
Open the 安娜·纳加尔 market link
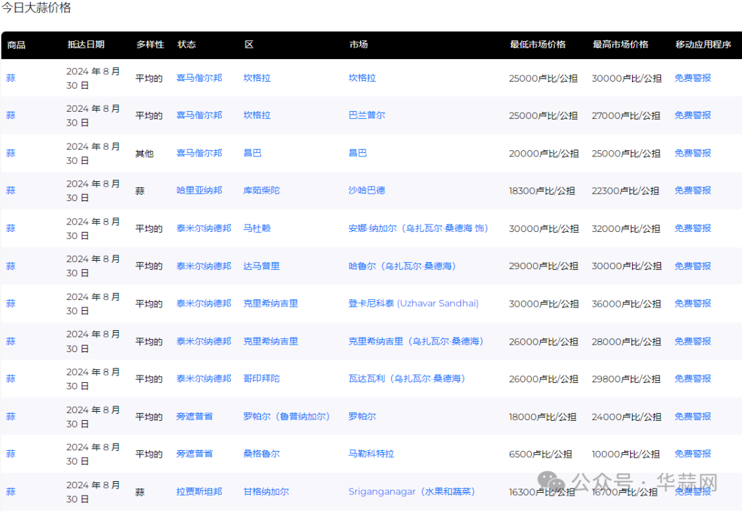pos(418,229)
